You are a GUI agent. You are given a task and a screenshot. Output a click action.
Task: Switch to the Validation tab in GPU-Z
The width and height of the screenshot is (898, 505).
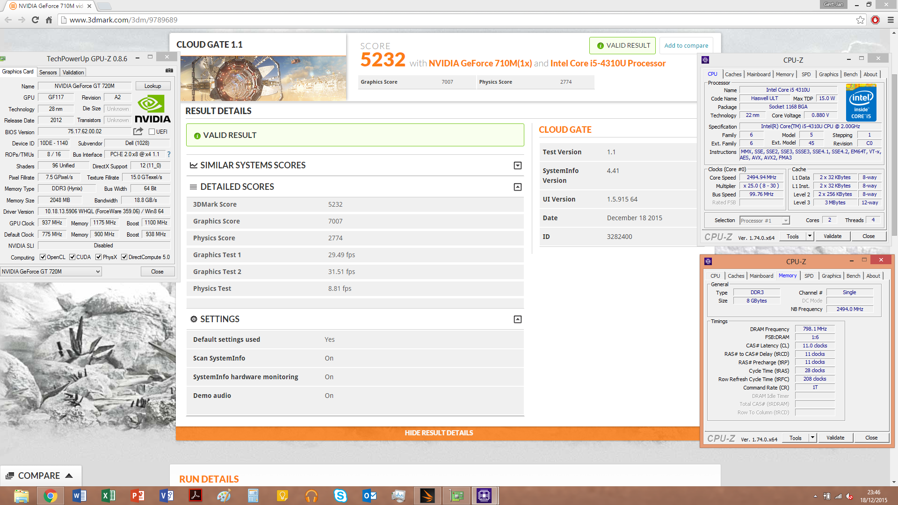coord(73,72)
